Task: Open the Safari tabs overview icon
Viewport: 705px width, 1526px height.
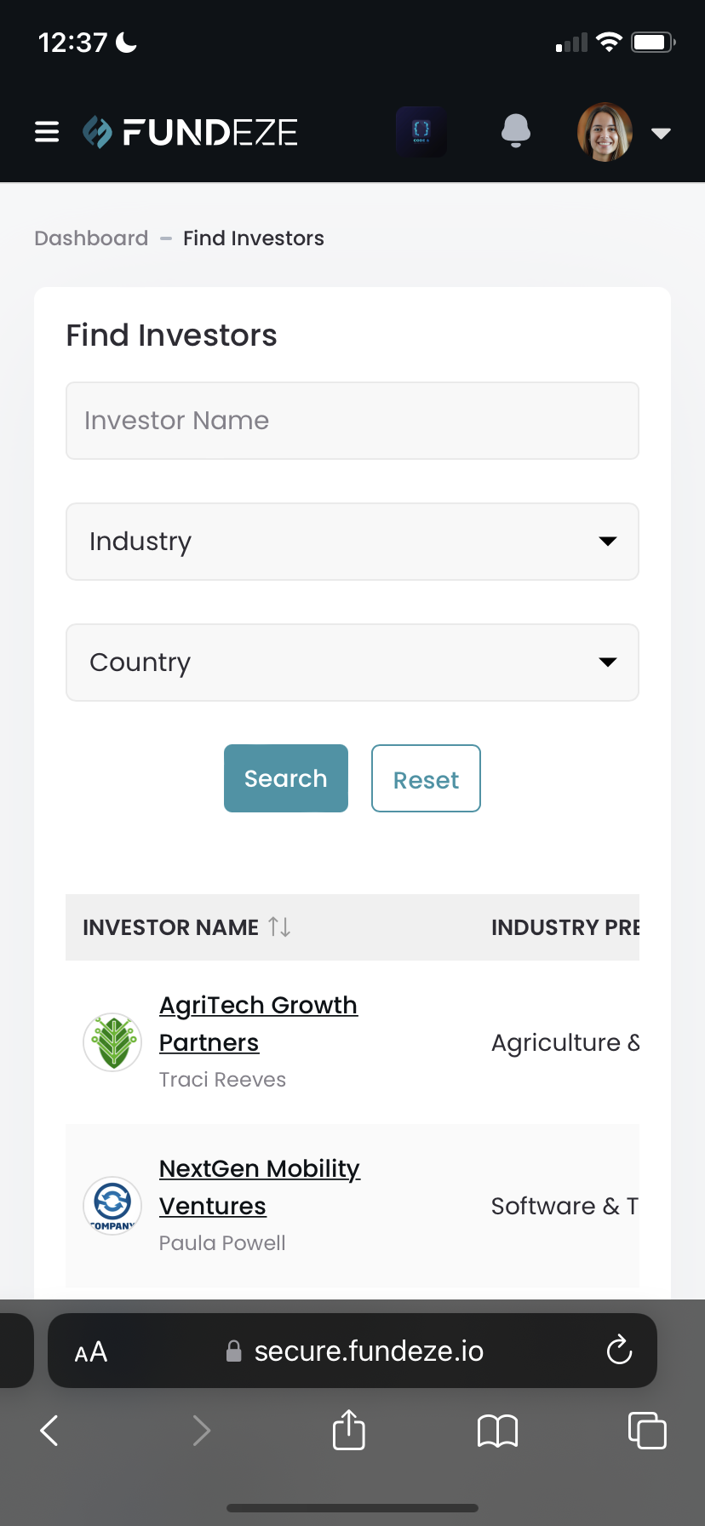Action: point(647,1430)
